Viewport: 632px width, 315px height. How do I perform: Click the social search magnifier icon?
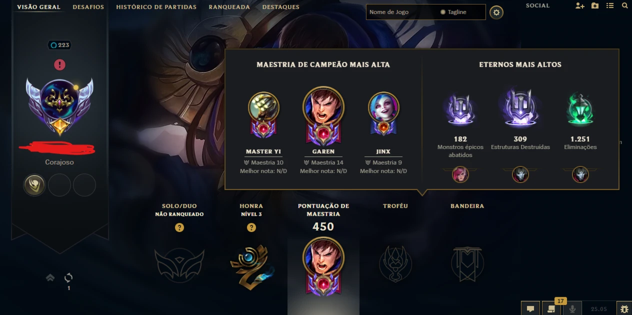point(624,6)
